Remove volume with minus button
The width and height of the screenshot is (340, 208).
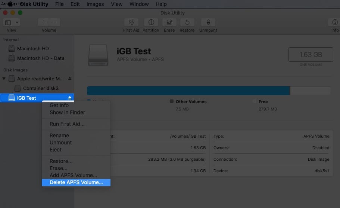click(54, 22)
